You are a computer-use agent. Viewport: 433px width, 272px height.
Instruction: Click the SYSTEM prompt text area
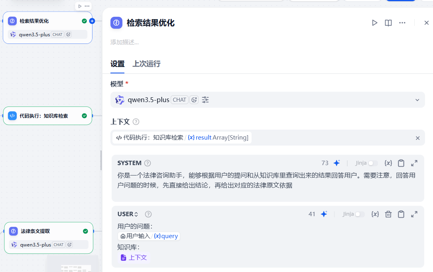coord(268,180)
